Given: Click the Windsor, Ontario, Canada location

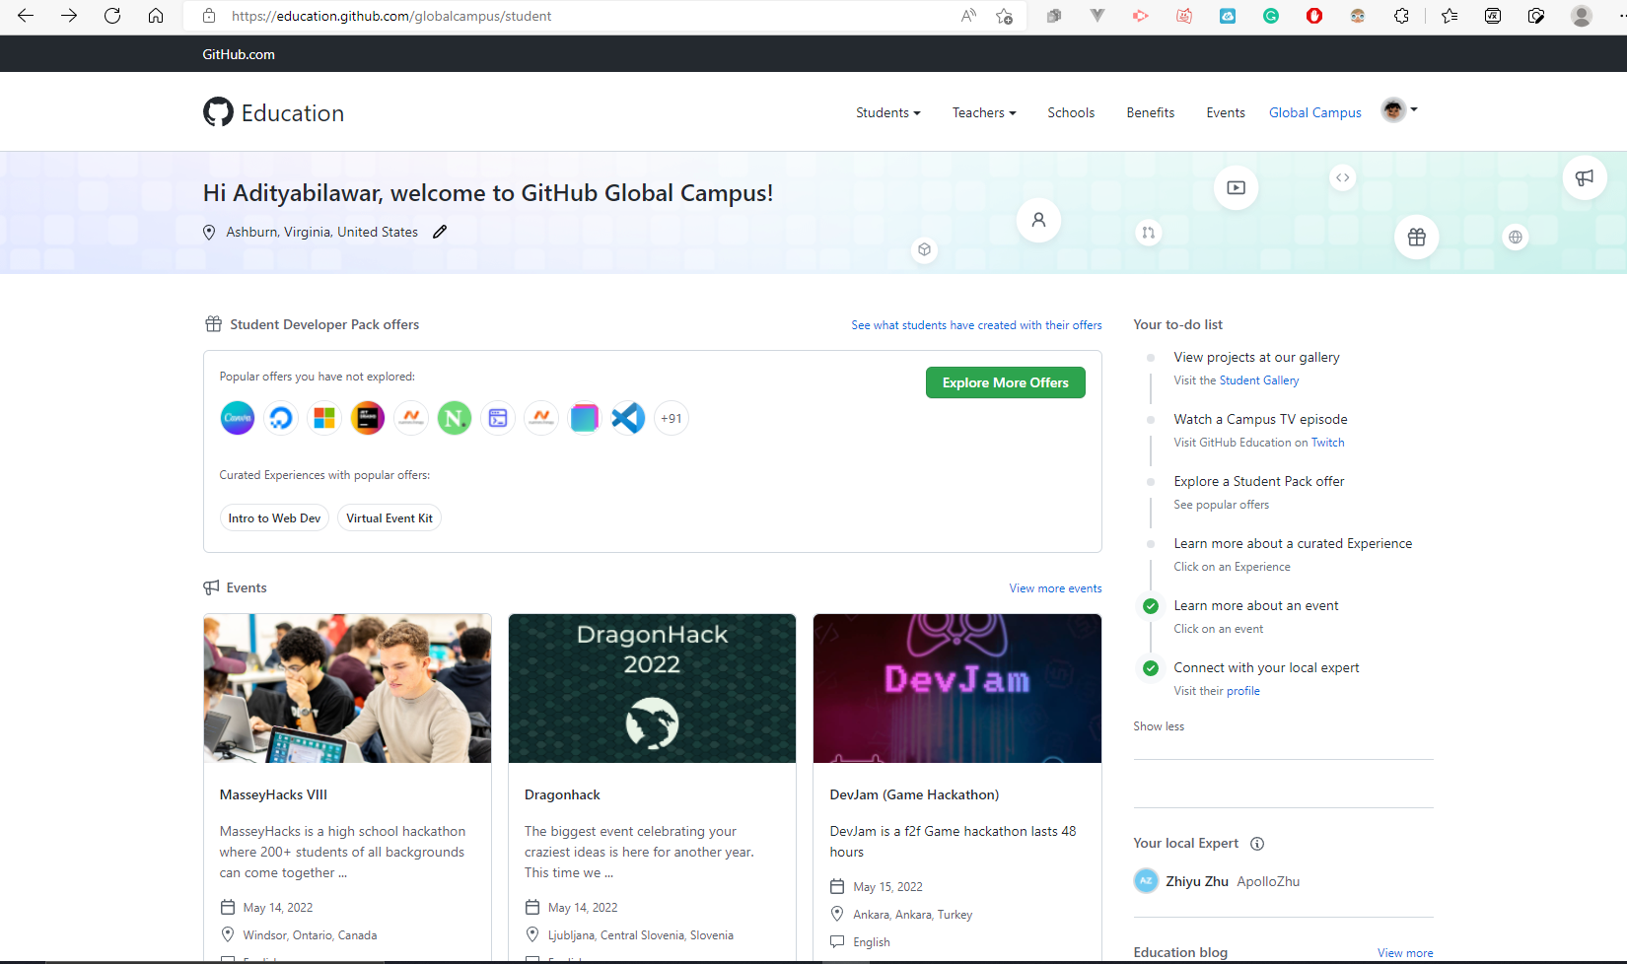Looking at the screenshot, I should click(310, 935).
